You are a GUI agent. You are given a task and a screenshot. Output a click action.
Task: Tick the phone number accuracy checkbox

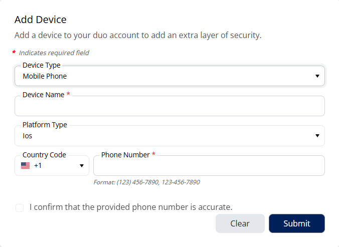click(20, 207)
